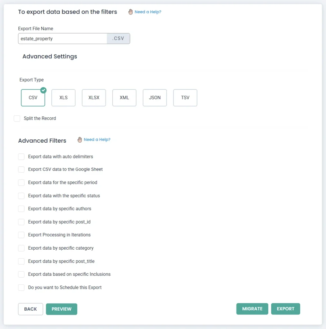This screenshot has height=329, width=326.
Task: Enable export for the specific period
Action: coord(21,182)
